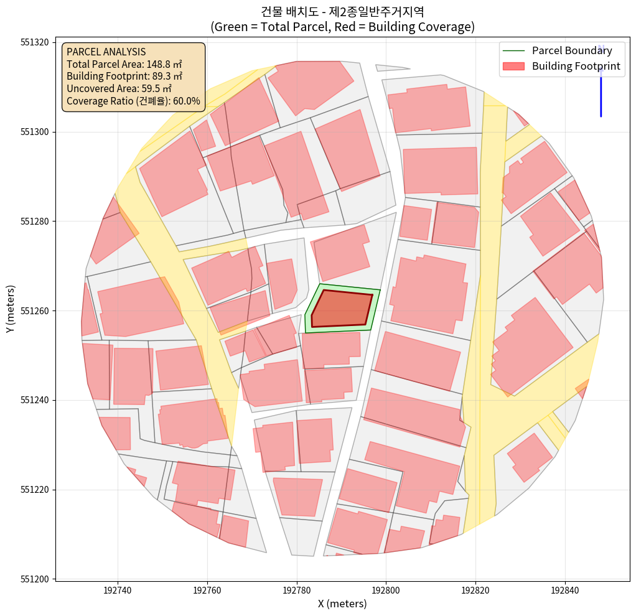Click the Building Footprint 89.3 ㎡ value line
The height and width of the screenshot is (616, 636).
124,77
